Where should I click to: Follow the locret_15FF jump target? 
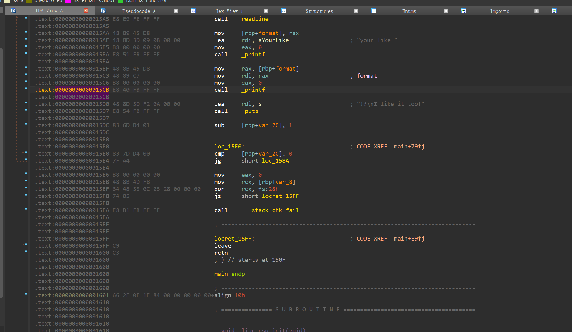point(280,196)
